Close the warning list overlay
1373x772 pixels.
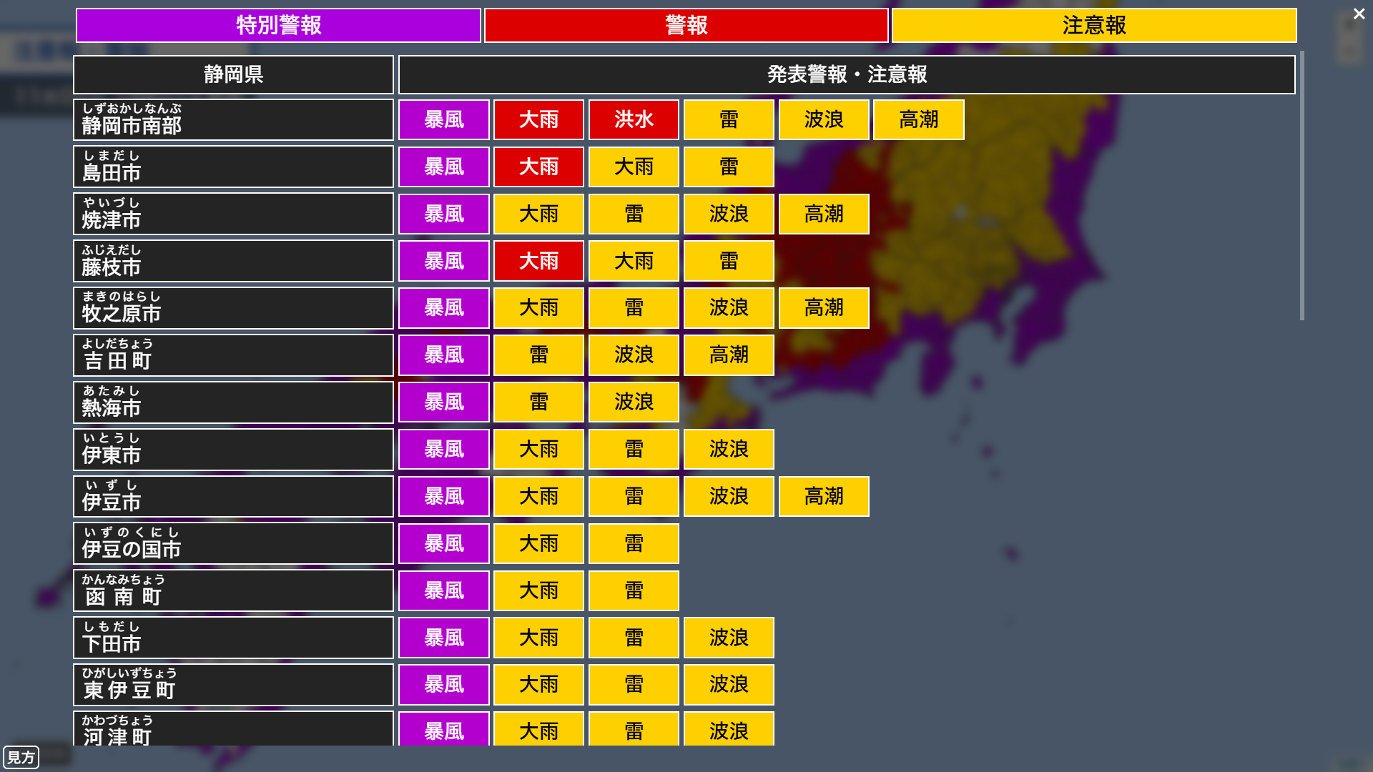point(1359,14)
